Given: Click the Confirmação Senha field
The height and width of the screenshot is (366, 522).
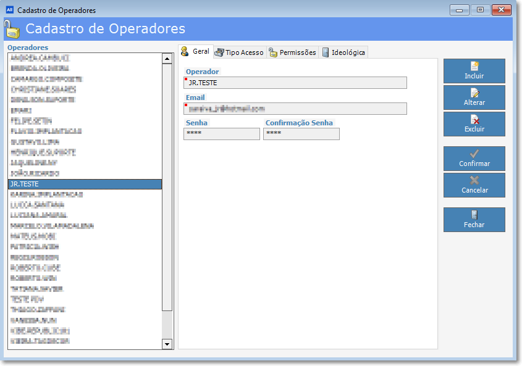Looking at the screenshot, I should (301, 134).
